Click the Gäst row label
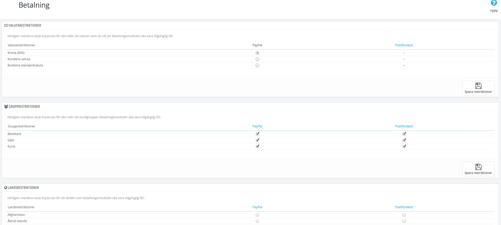Image resolution: width=501 pixels, height=225 pixels. 11,140
